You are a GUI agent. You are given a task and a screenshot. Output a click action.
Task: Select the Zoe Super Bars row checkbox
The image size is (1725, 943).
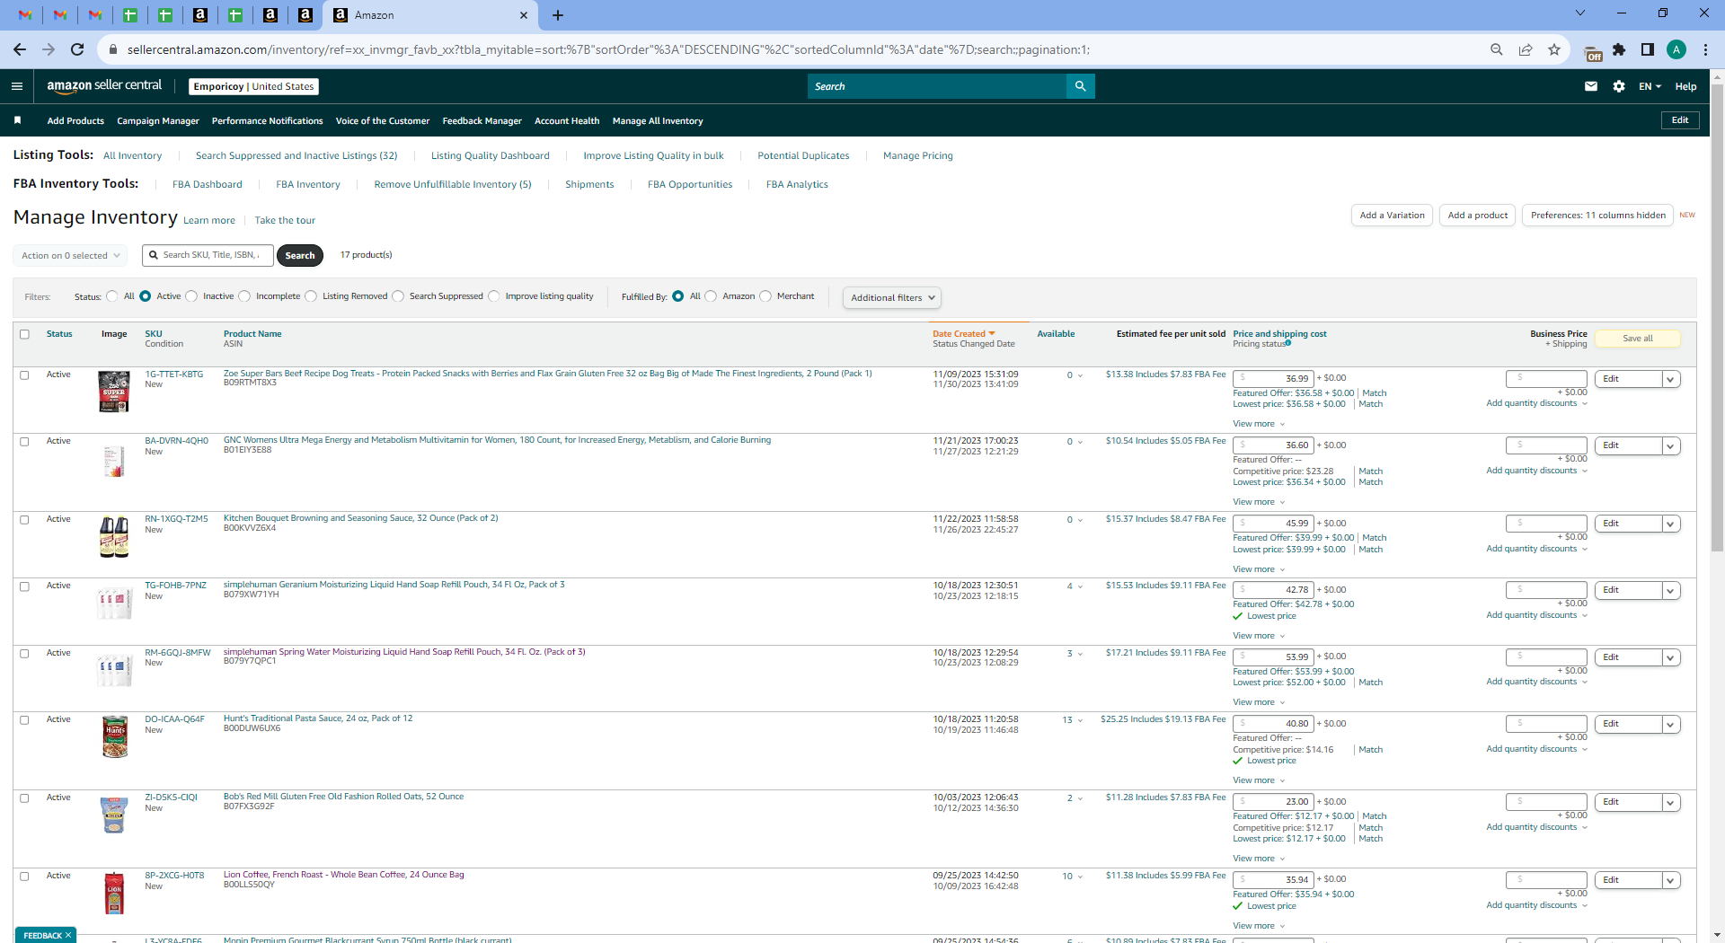25,375
